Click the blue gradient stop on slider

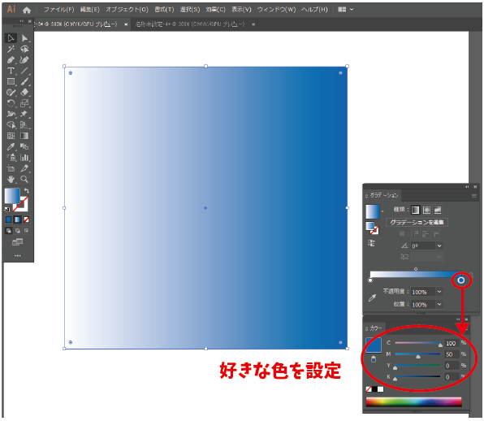coord(460,280)
